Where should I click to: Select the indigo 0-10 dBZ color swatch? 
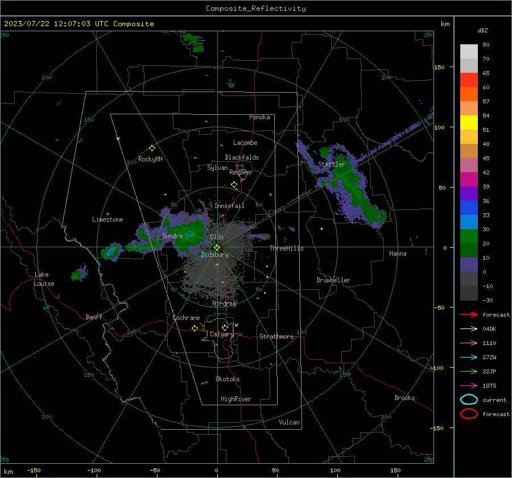469,265
